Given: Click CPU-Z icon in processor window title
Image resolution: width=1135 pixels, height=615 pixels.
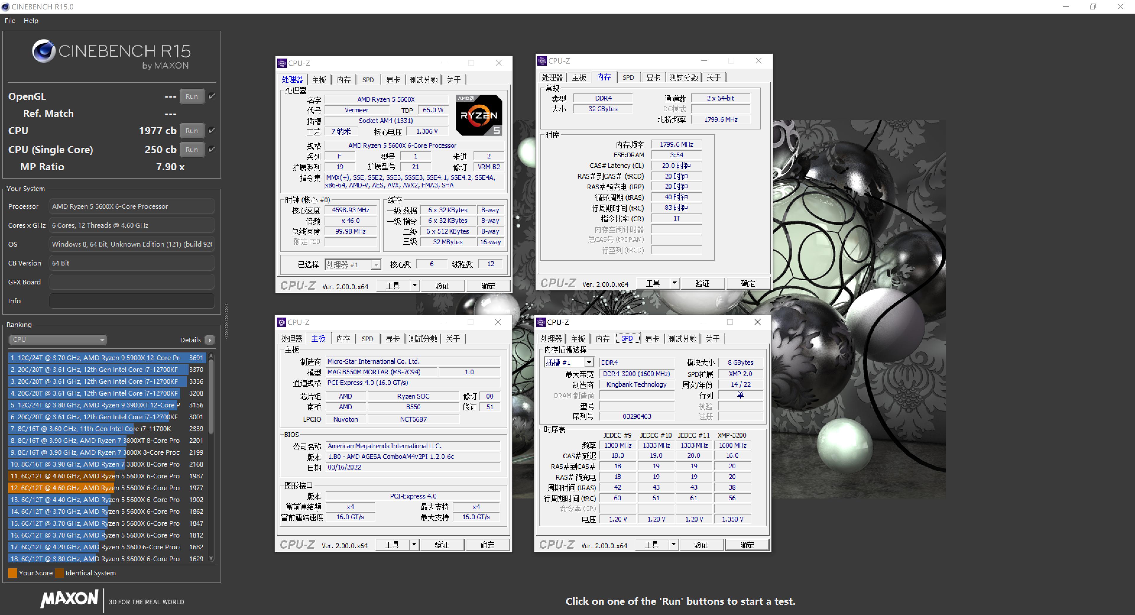Looking at the screenshot, I should click(282, 63).
